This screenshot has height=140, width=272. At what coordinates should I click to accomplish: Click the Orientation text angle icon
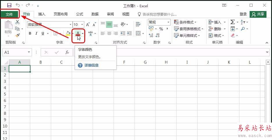coord(123,24)
